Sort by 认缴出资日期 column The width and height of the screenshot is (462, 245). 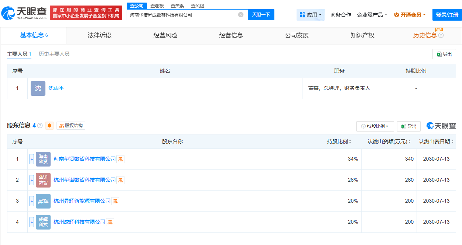coord(436,141)
